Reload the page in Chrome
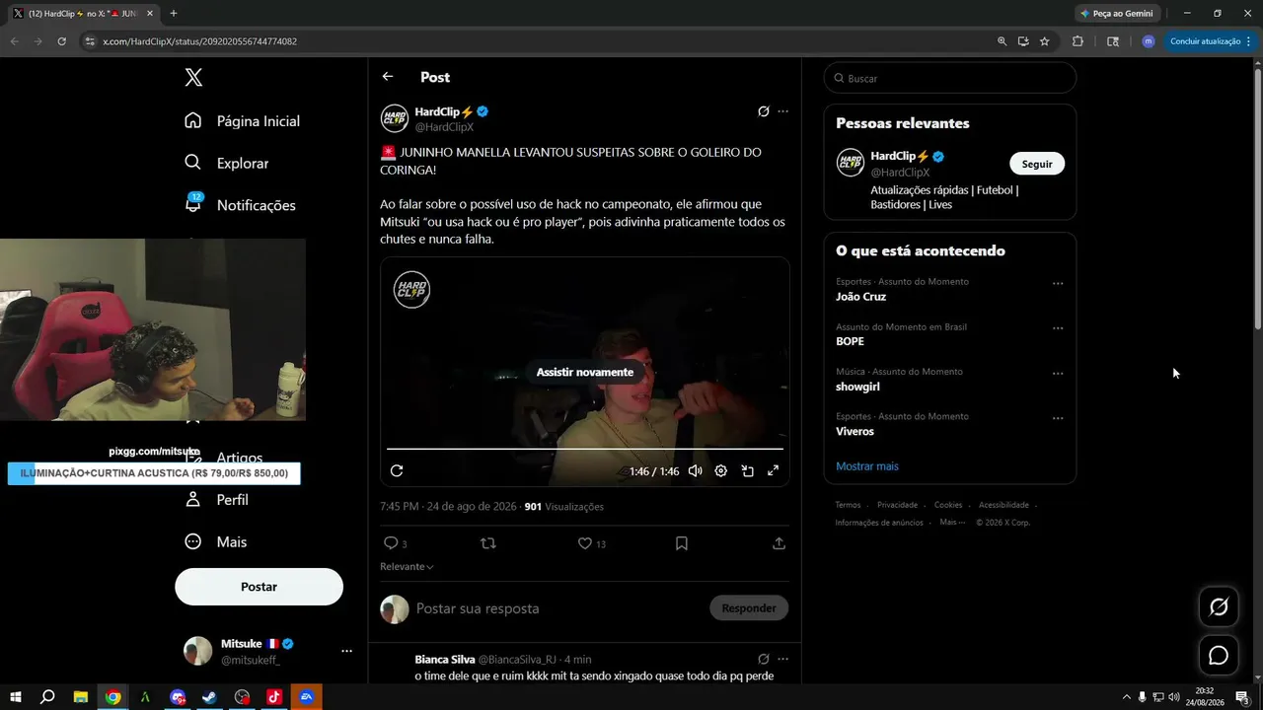 pos(61,41)
